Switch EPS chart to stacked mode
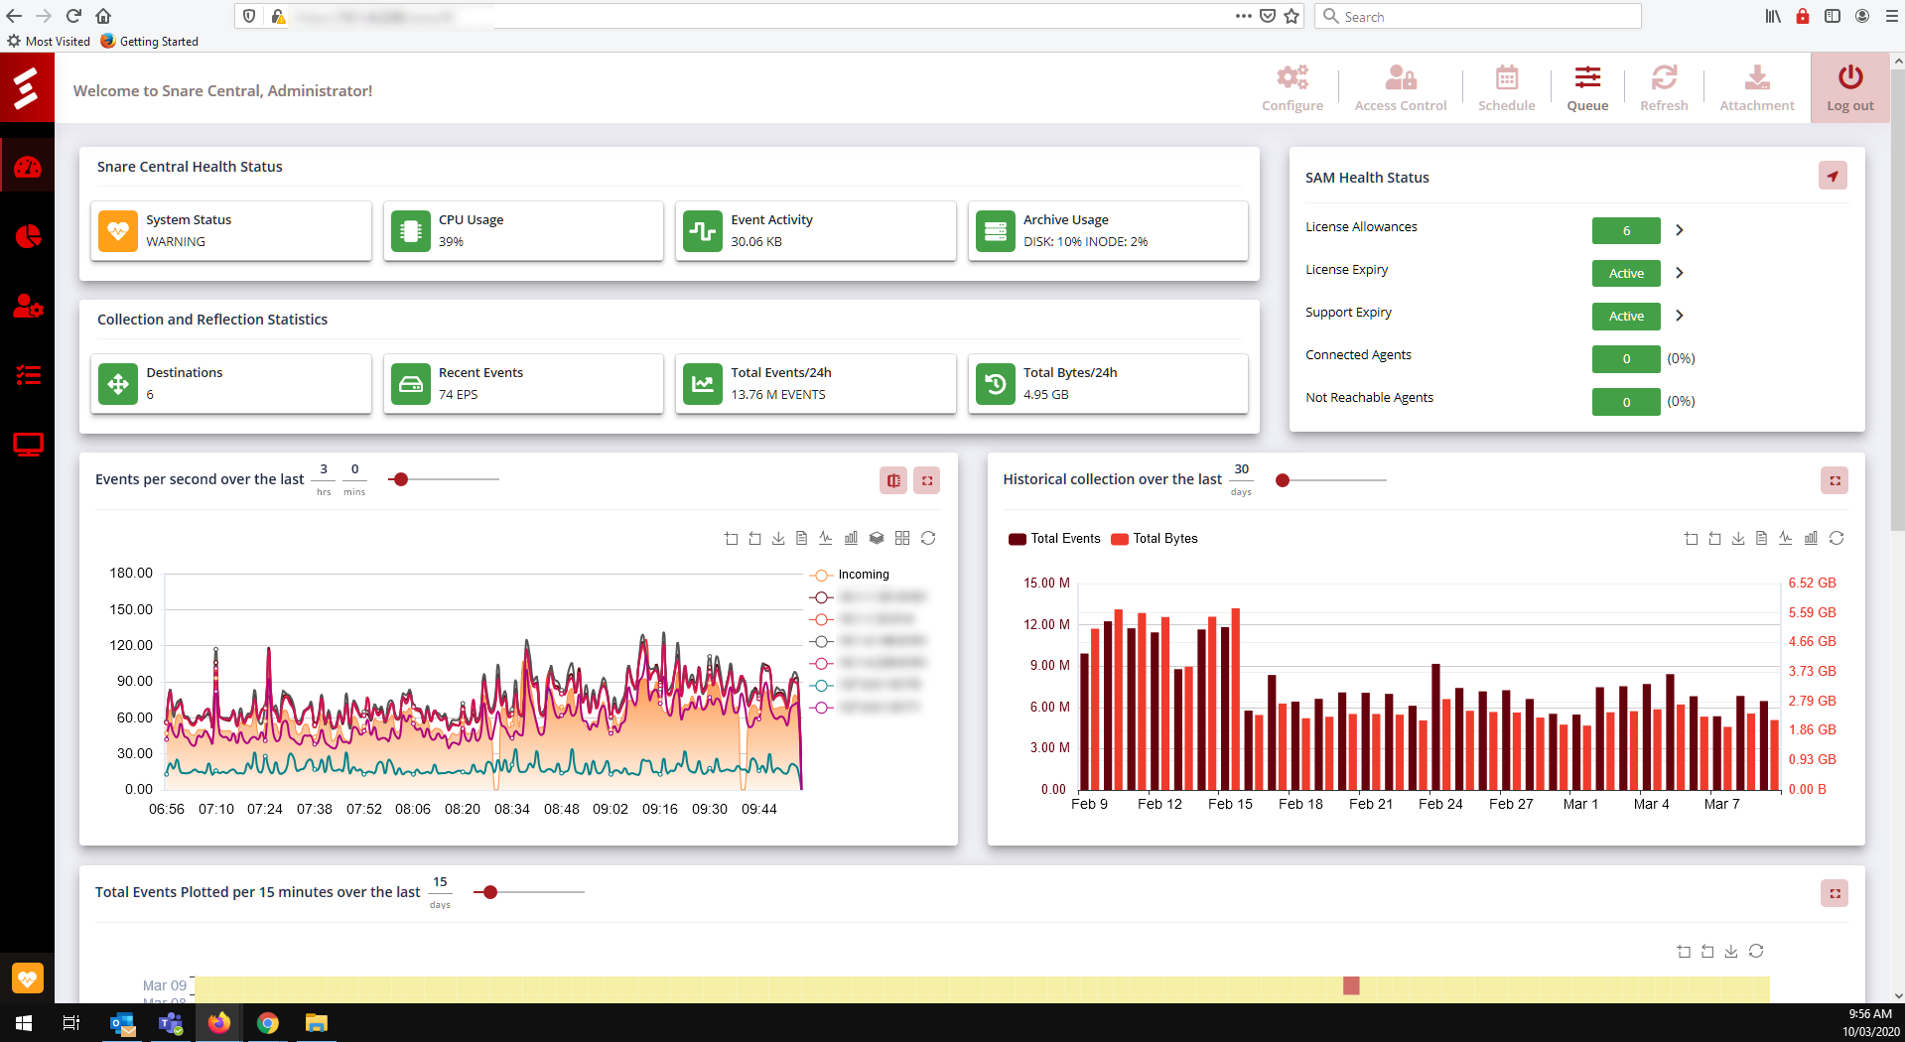The image size is (1905, 1042). coord(877,538)
